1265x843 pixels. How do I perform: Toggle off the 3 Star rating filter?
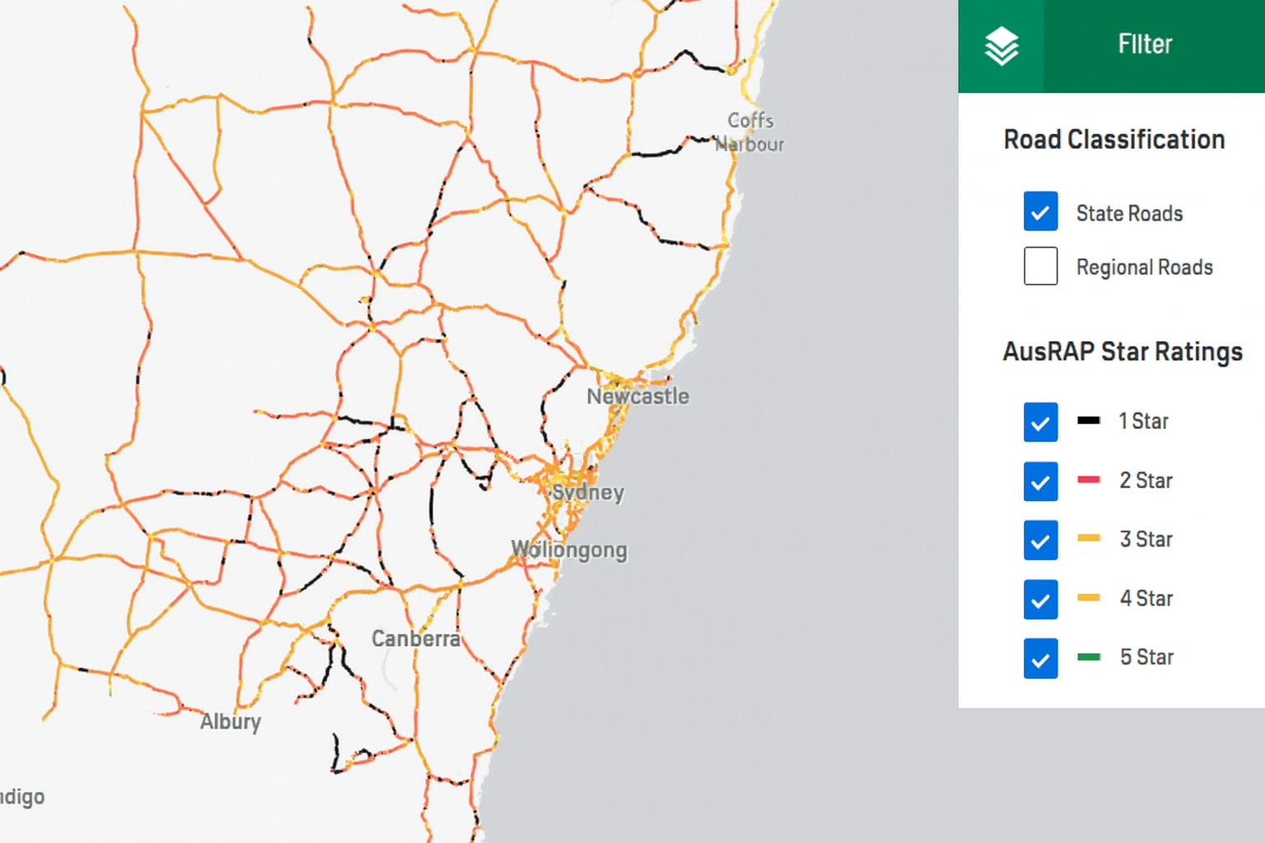1040,541
